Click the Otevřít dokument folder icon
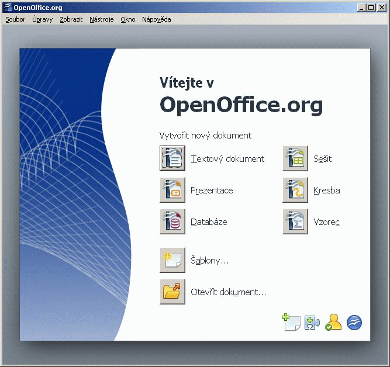390x367 pixels. click(172, 292)
